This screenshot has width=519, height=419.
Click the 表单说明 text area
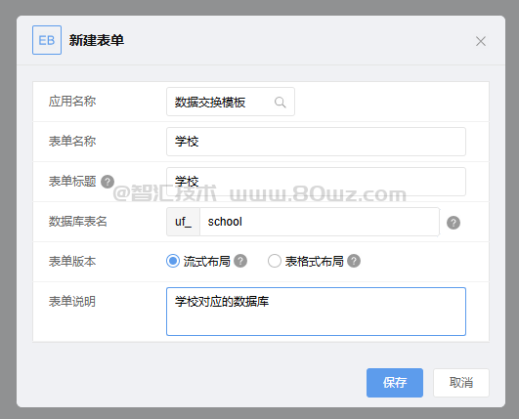[316, 312]
